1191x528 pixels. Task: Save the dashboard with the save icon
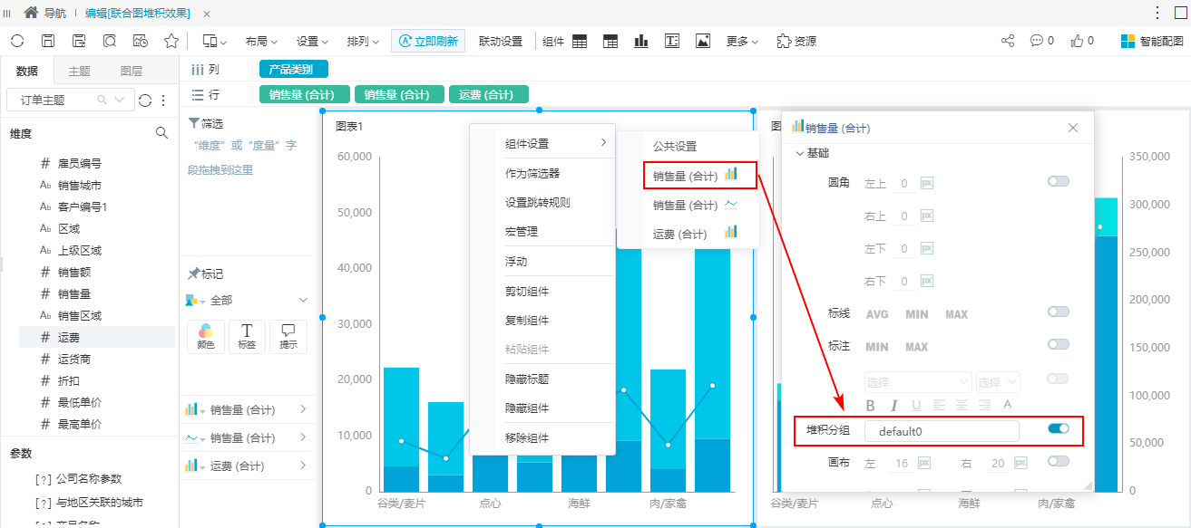pyautogui.click(x=48, y=41)
